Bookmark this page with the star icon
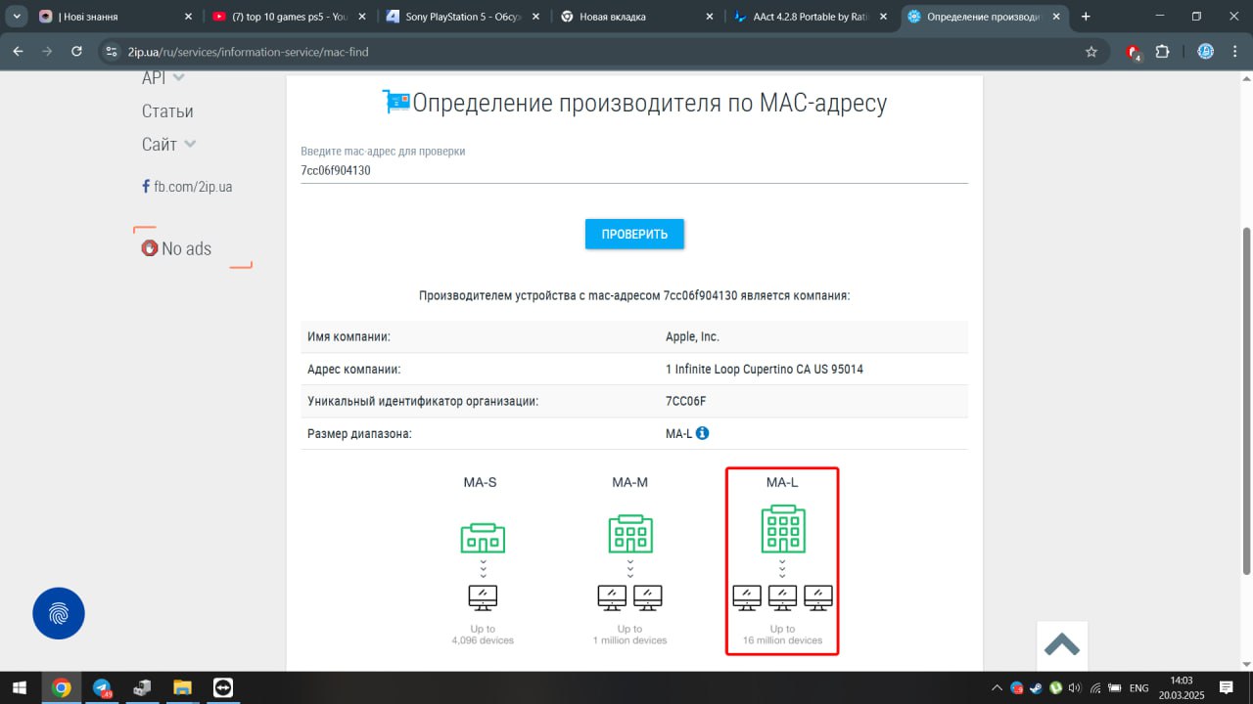This screenshot has height=704, width=1253. pos(1091,52)
